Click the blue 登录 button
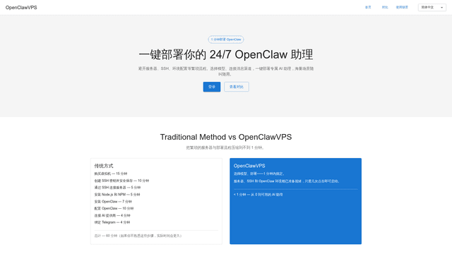The image size is (452, 254). pyautogui.click(x=212, y=87)
